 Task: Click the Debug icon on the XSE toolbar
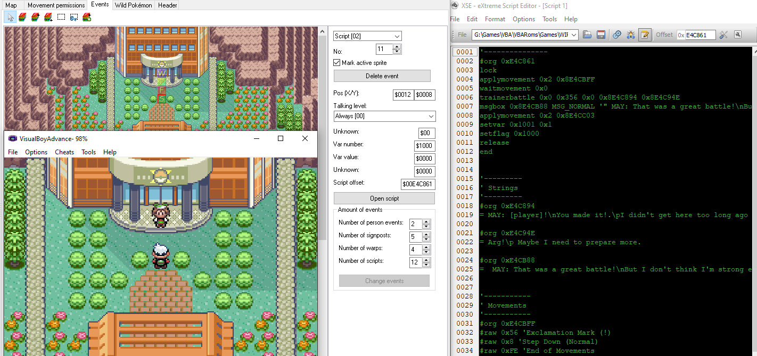tap(631, 34)
